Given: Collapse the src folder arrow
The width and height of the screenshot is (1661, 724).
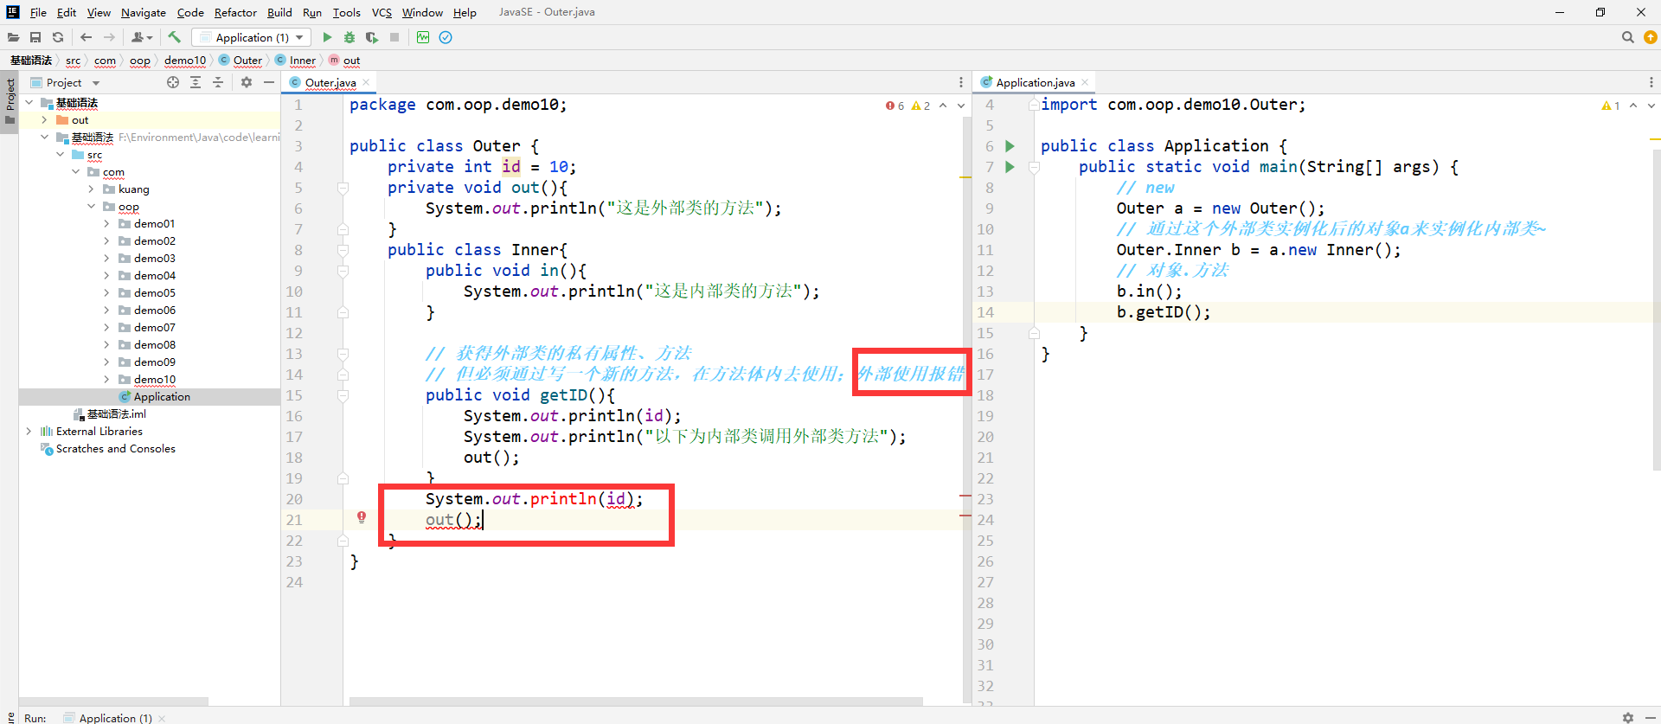Looking at the screenshot, I should pos(60,155).
